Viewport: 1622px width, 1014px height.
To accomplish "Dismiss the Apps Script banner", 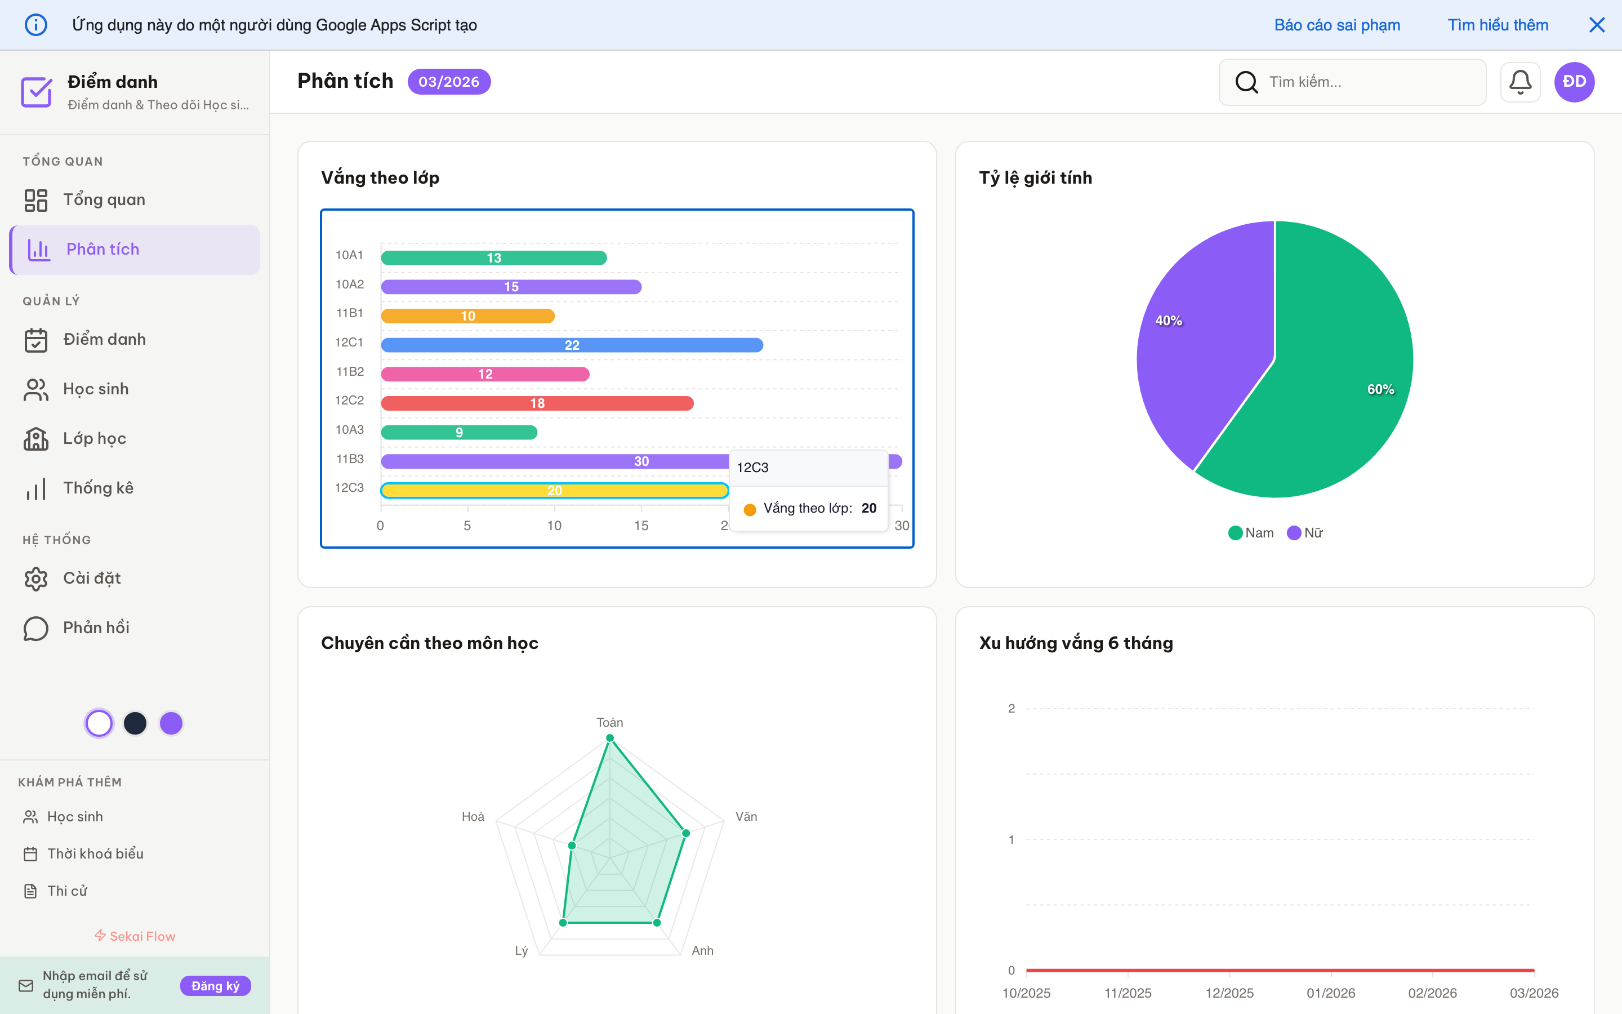I will coord(1597,25).
